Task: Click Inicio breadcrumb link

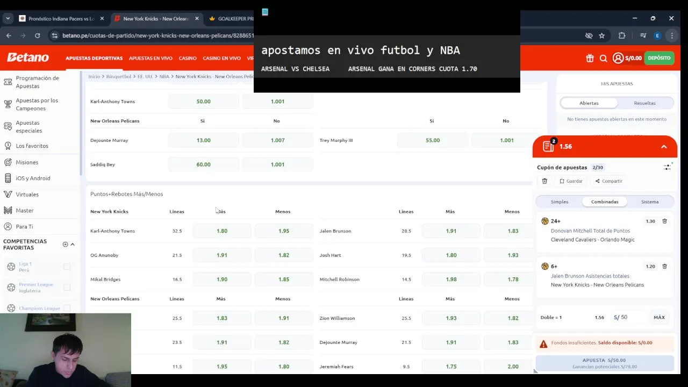Action: (94, 76)
